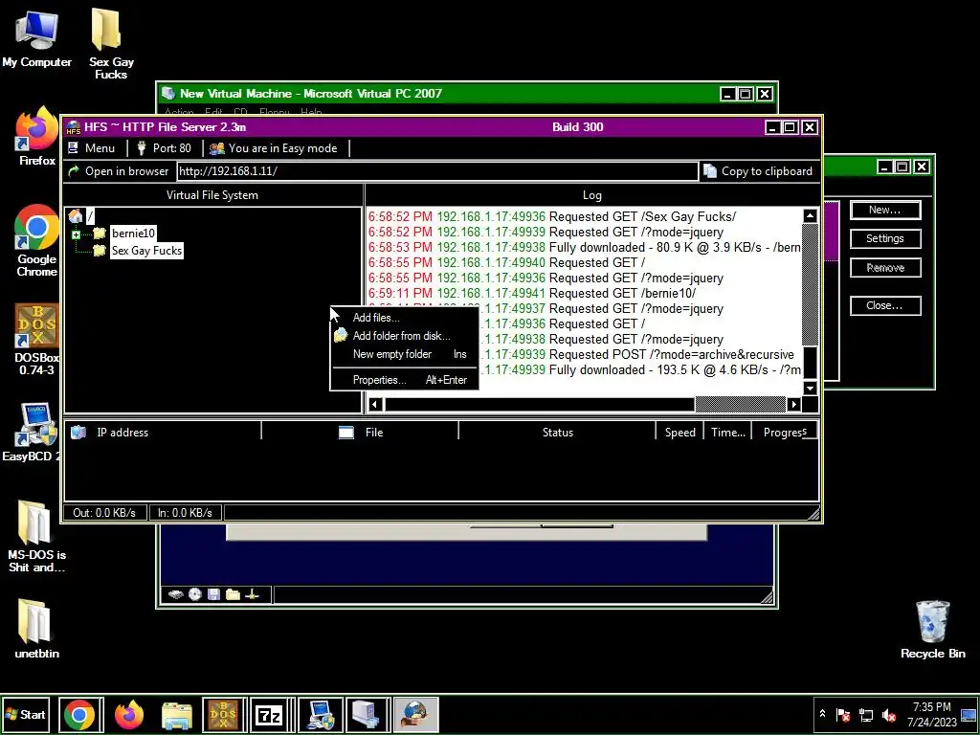Select the unetbtin desktop folder
The image size is (980, 735).
[x=37, y=630]
